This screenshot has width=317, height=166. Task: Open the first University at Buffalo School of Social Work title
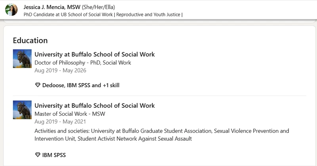[x=95, y=54]
